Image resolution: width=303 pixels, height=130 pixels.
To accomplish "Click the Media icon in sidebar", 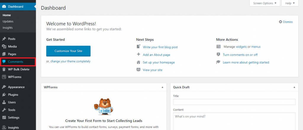I will coord(4,46).
